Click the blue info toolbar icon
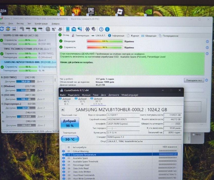 tap(107, 29)
